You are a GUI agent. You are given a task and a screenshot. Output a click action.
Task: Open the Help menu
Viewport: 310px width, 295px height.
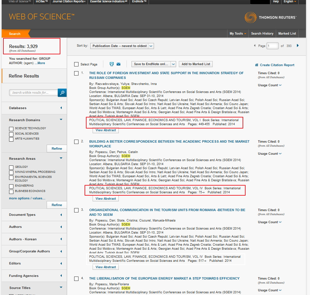[276, 2]
